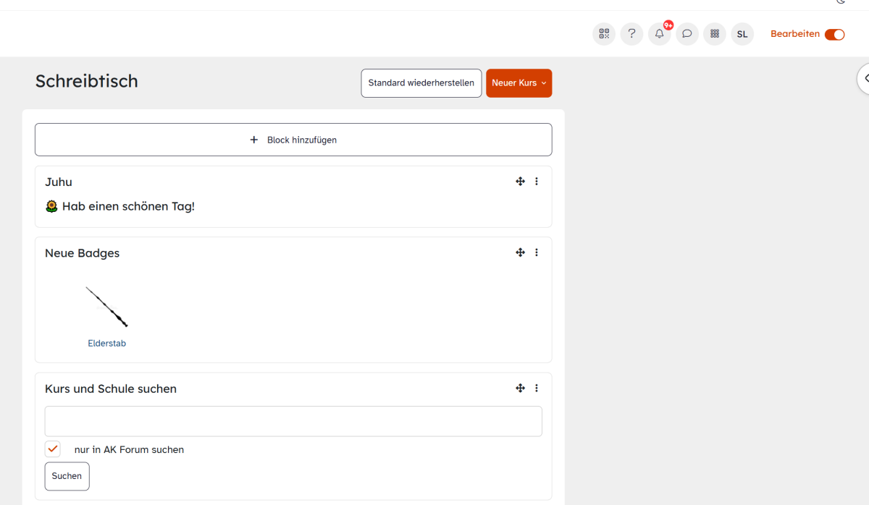Screen dimensions: 869x505
Task: Click the move handle of Juhu block
Action: (520, 182)
